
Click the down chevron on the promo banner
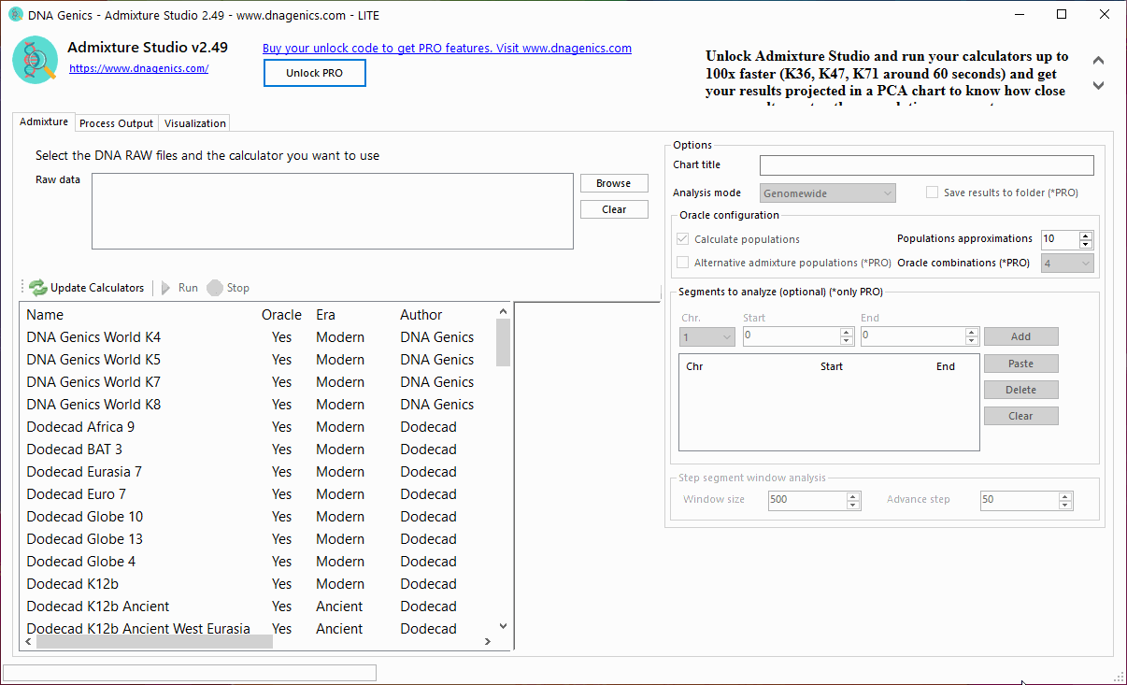tap(1098, 85)
